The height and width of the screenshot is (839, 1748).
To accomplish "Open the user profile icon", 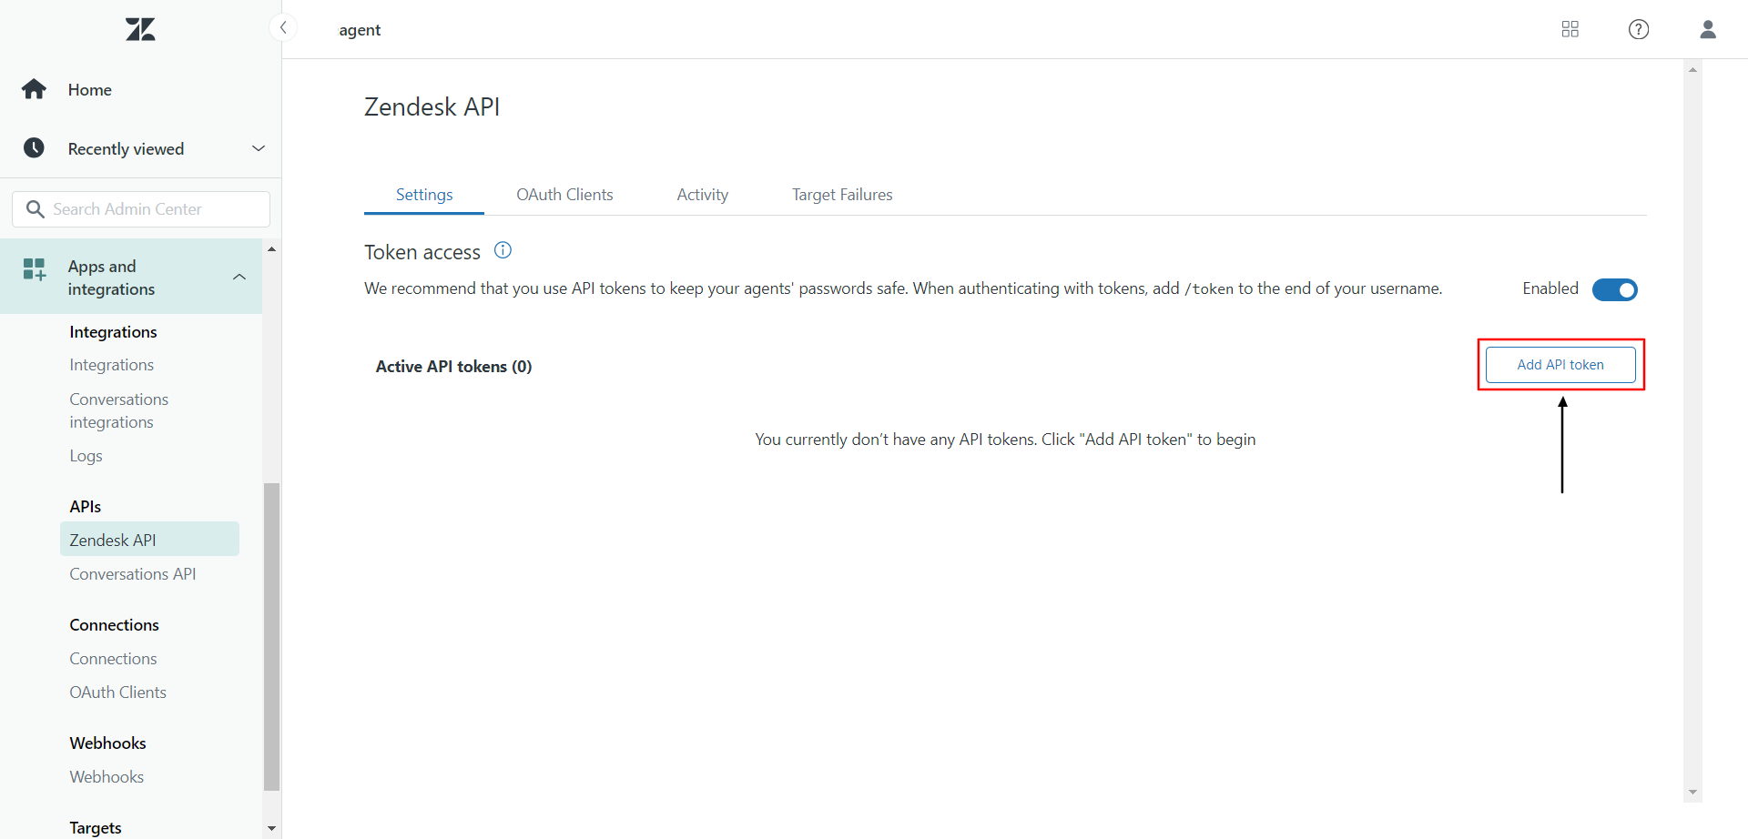I will tap(1707, 29).
